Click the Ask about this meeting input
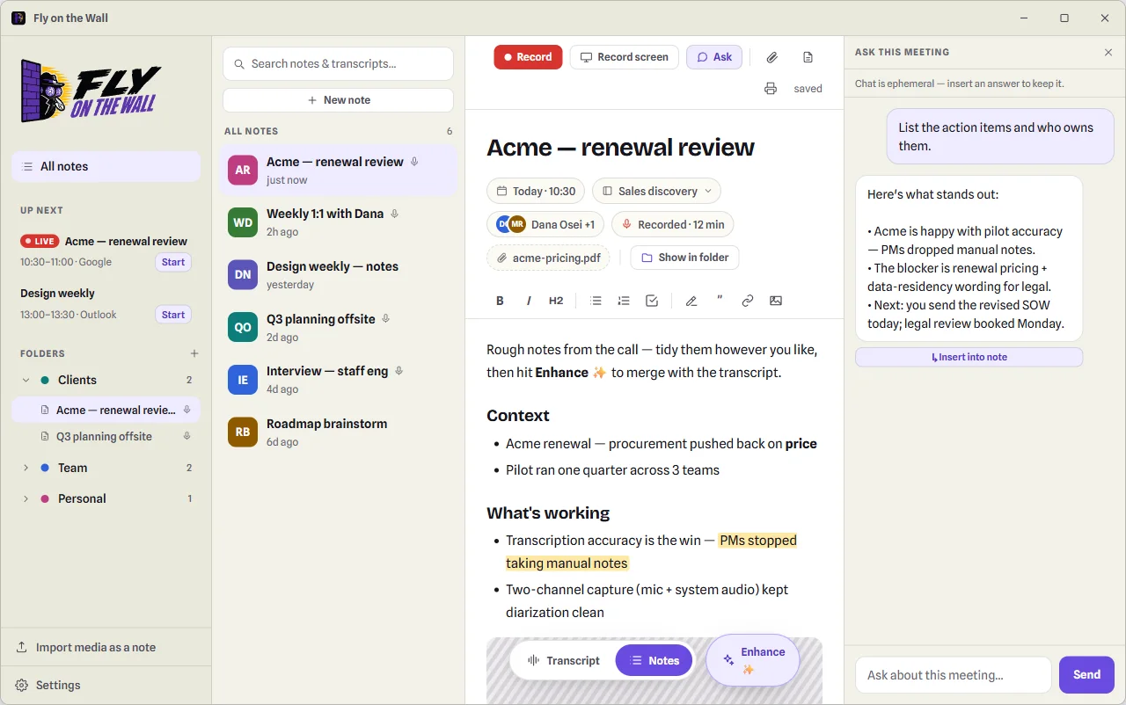 point(954,675)
